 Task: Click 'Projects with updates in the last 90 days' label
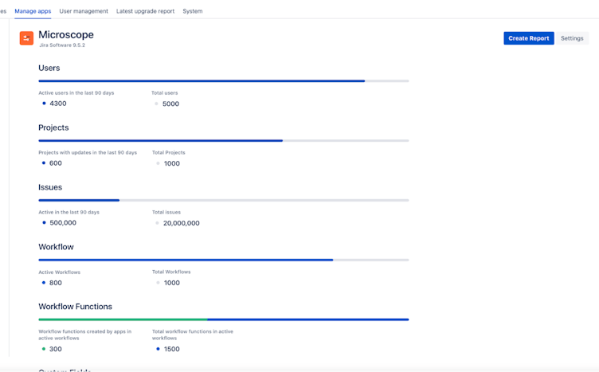coord(88,152)
